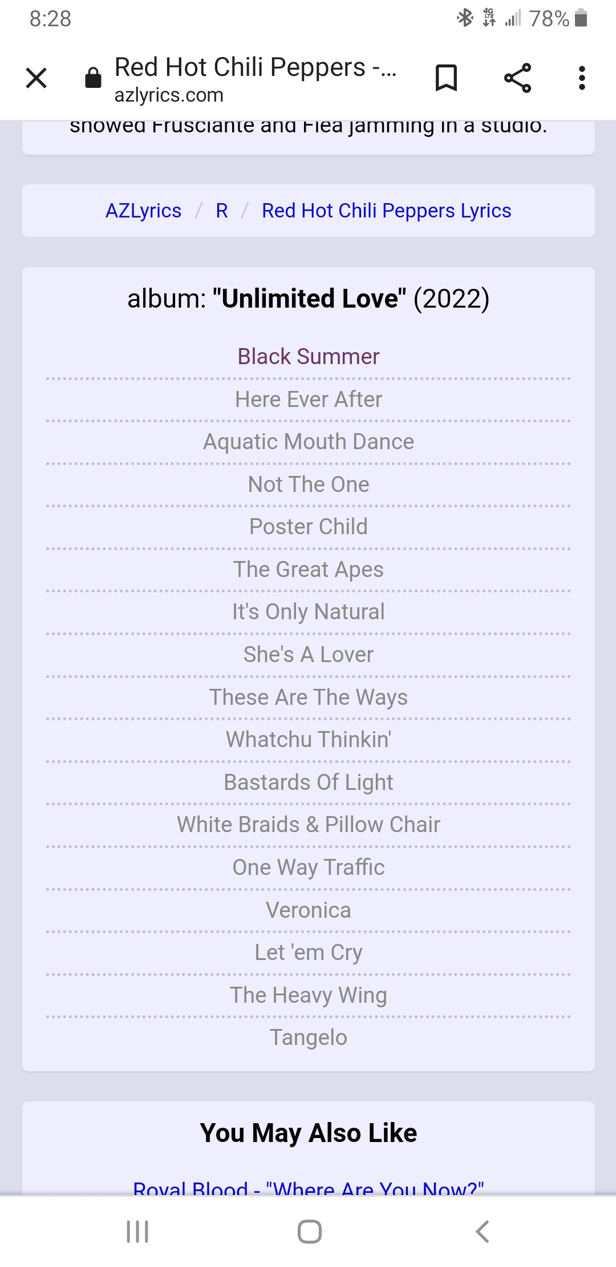Open the Tangelo lyrics page

308,1038
